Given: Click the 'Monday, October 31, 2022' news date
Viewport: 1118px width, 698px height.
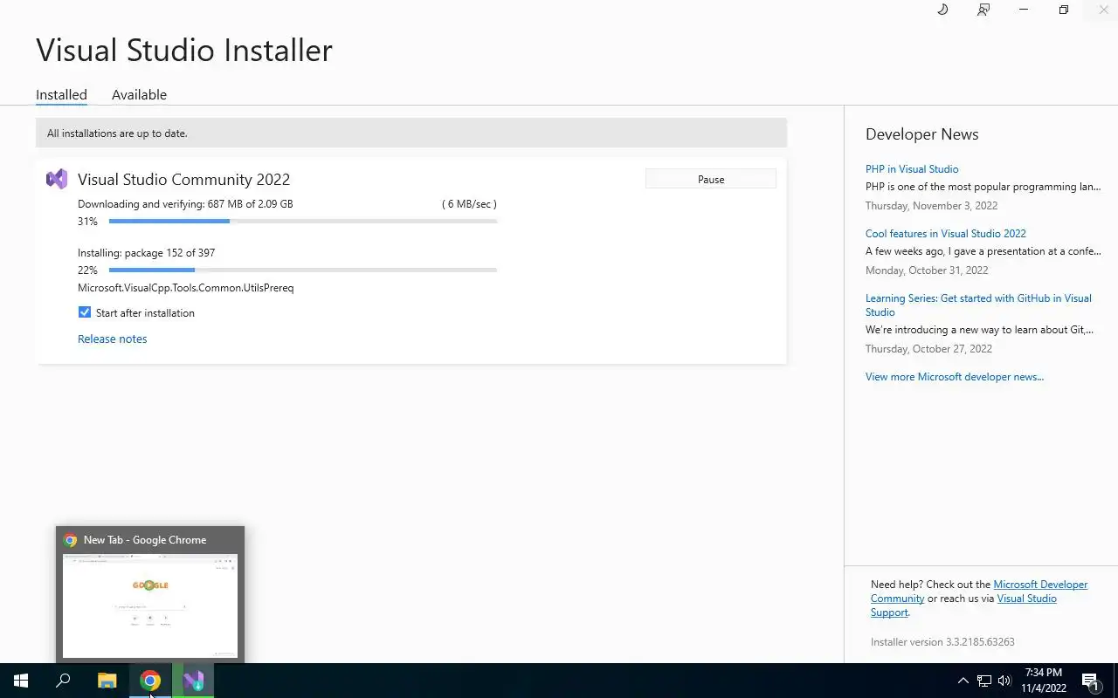Looking at the screenshot, I should [x=927, y=270].
